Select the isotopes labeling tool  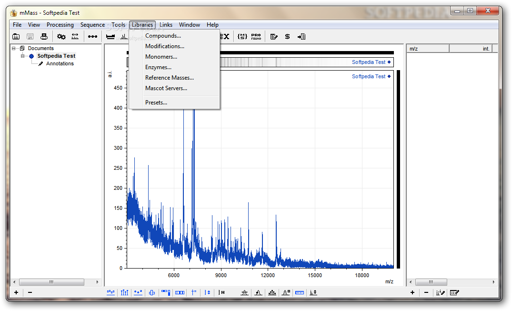tap(272, 292)
